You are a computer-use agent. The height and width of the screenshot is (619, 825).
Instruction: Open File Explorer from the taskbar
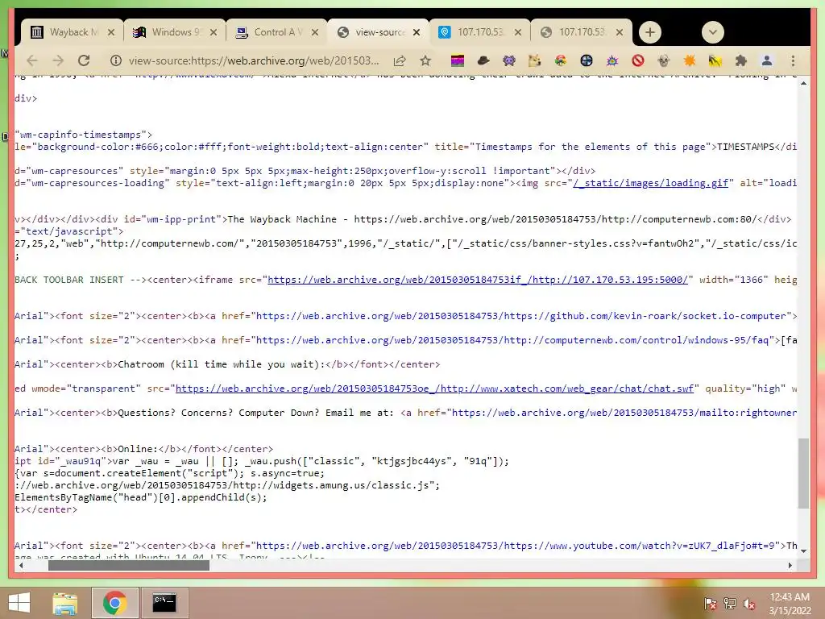click(x=64, y=603)
